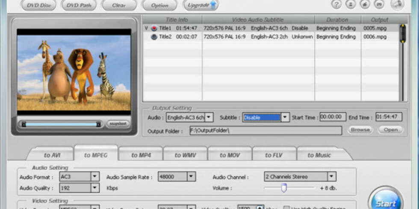419x209 pixels.
Task: Click the left start marker on preview bar
Action: 24,124
